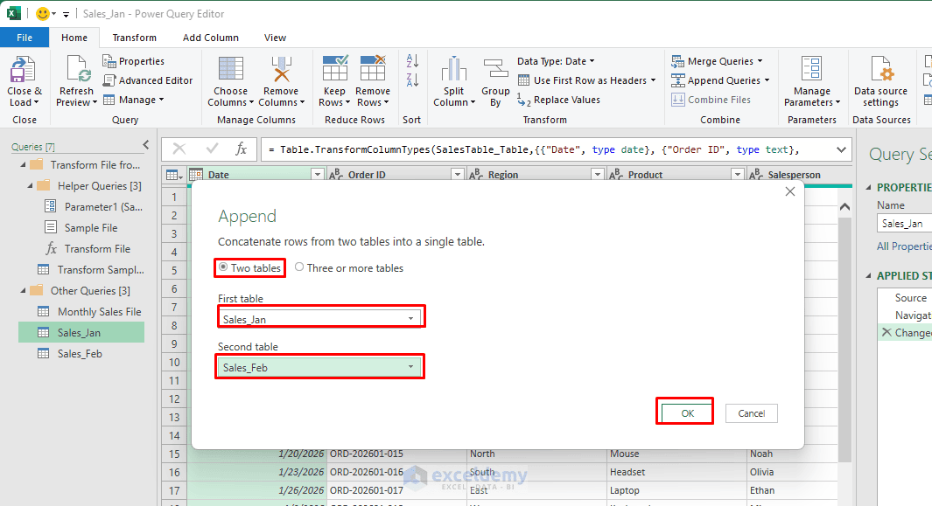Open the Region column filter dropdown
The height and width of the screenshot is (506, 932).
[598, 175]
